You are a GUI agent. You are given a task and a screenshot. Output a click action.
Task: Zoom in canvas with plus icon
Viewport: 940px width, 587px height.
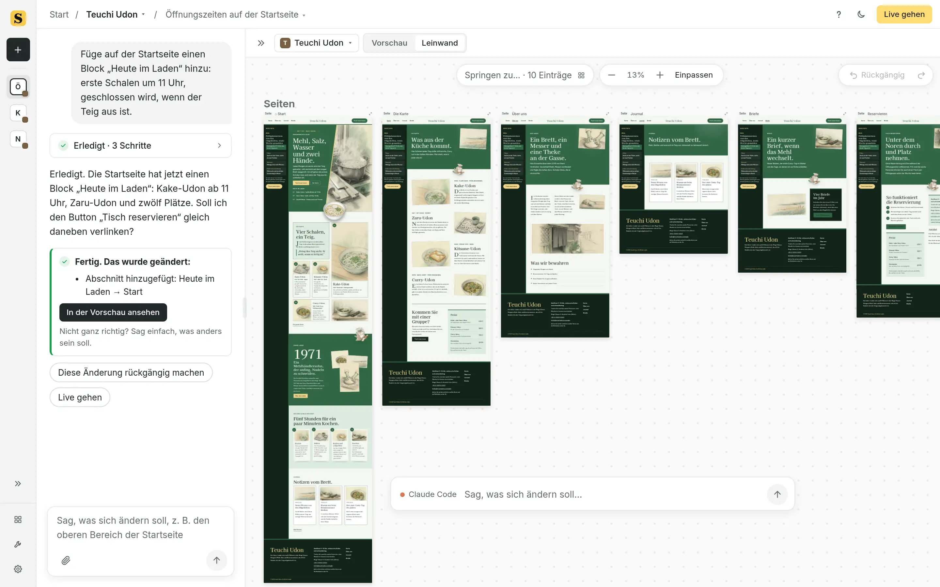tap(660, 75)
